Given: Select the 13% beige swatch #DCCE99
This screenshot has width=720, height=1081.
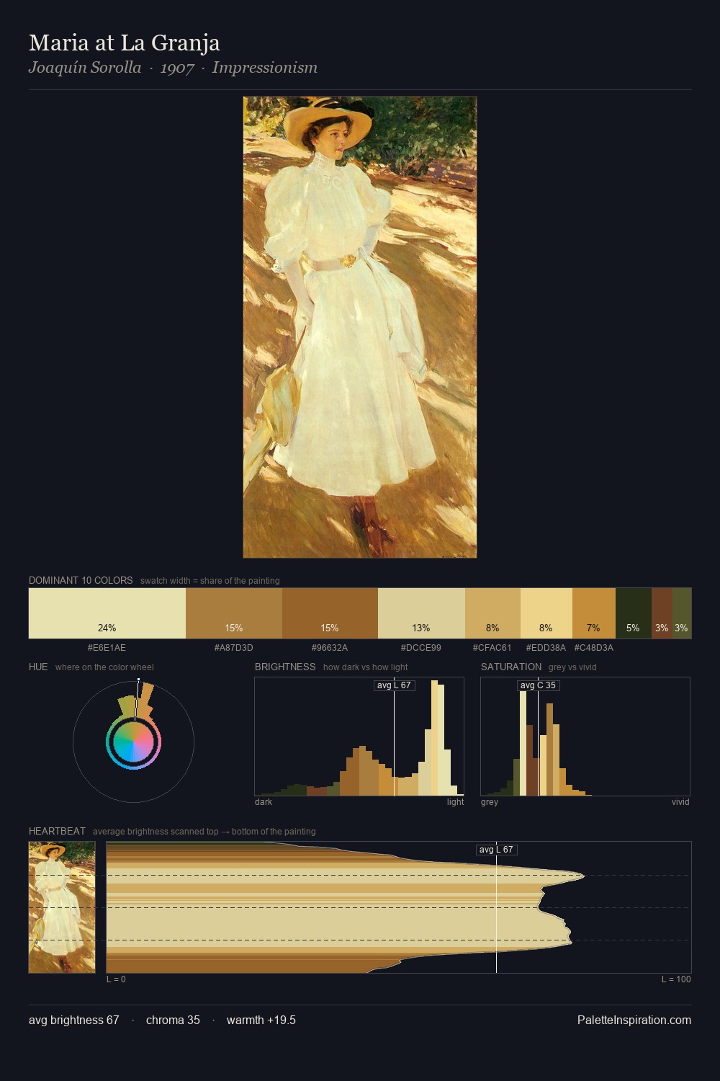Looking at the screenshot, I should pyautogui.click(x=421, y=613).
